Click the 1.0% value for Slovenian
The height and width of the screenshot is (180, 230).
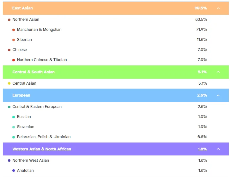(203, 127)
